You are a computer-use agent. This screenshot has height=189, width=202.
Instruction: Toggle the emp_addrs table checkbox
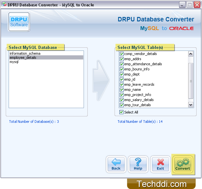click(122, 59)
